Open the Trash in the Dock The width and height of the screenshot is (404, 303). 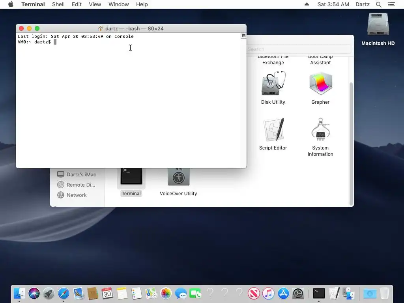pos(384,294)
